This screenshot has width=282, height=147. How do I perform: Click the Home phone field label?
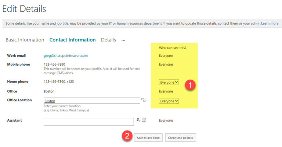pyautogui.click(x=18, y=81)
